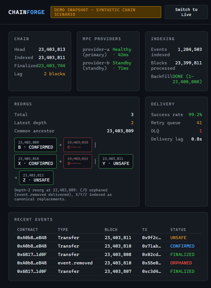Click the Success rate 99.2% value
This screenshot has height=288, width=211.
(x=195, y=115)
